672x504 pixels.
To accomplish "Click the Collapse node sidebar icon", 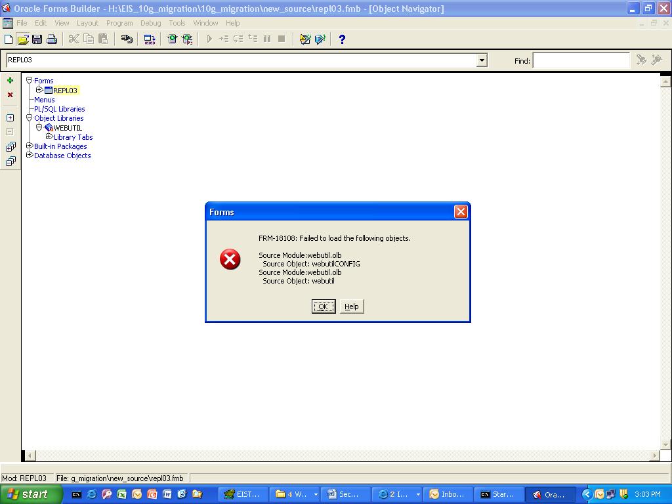I will tap(10, 132).
